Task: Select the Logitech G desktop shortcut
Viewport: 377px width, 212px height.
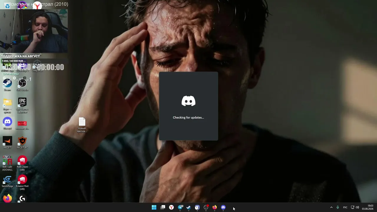Action: 22,198
